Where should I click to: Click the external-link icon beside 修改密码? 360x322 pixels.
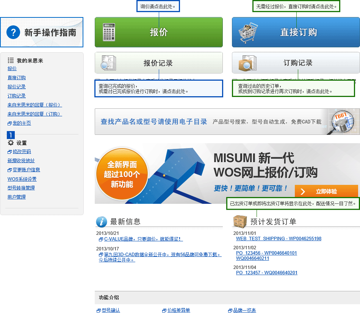pos(9,152)
